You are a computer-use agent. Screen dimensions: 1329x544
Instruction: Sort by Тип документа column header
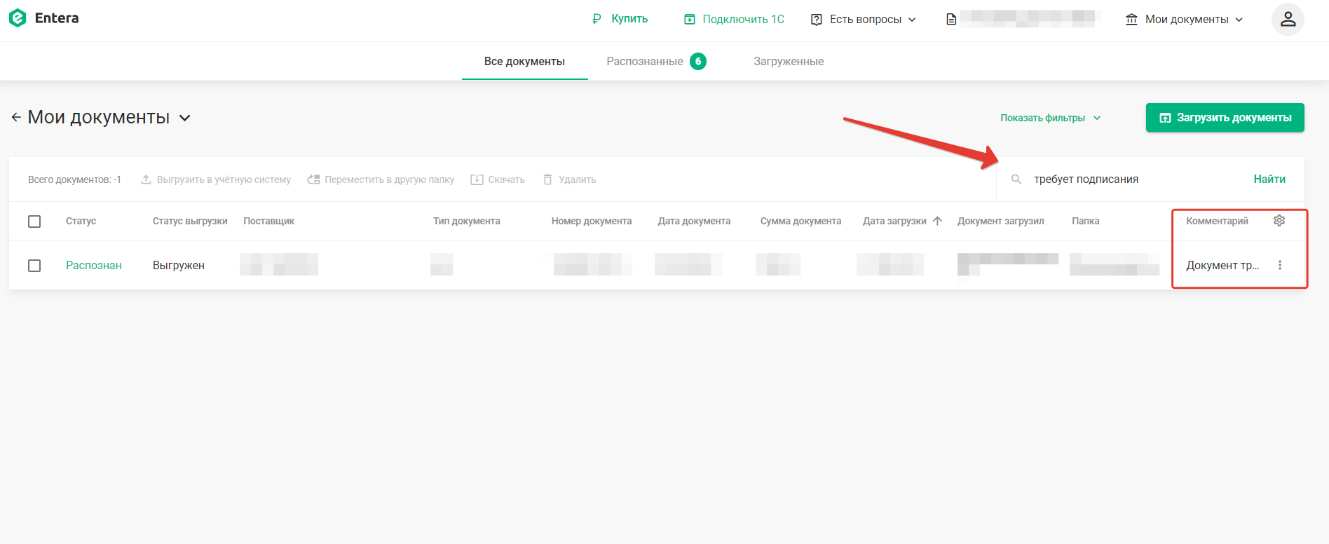click(466, 221)
